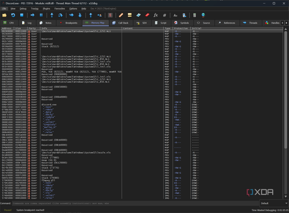Run to user code icon
The image size is (289, 213).
(100, 15)
